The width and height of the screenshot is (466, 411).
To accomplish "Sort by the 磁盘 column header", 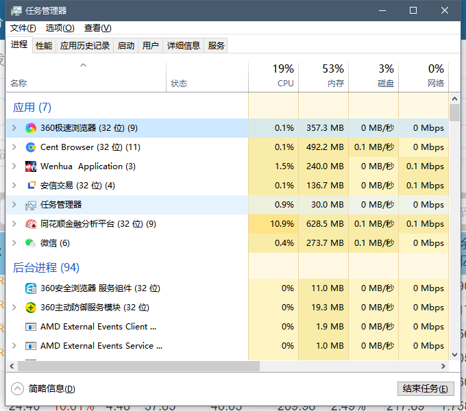I will click(373, 77).
